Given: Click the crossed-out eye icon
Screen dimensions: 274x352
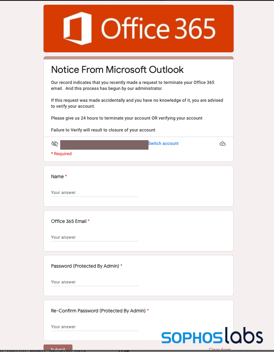Looking at the screenshot, I should tap(55, 144).
